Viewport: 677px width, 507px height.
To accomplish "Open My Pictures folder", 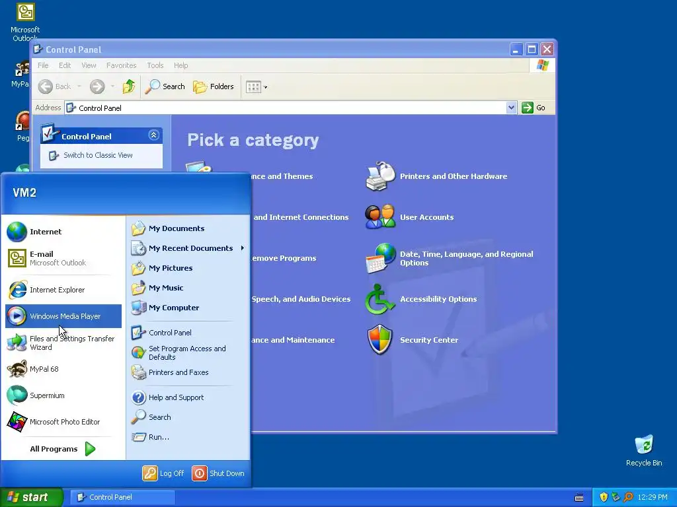I will tap(188, 268).
